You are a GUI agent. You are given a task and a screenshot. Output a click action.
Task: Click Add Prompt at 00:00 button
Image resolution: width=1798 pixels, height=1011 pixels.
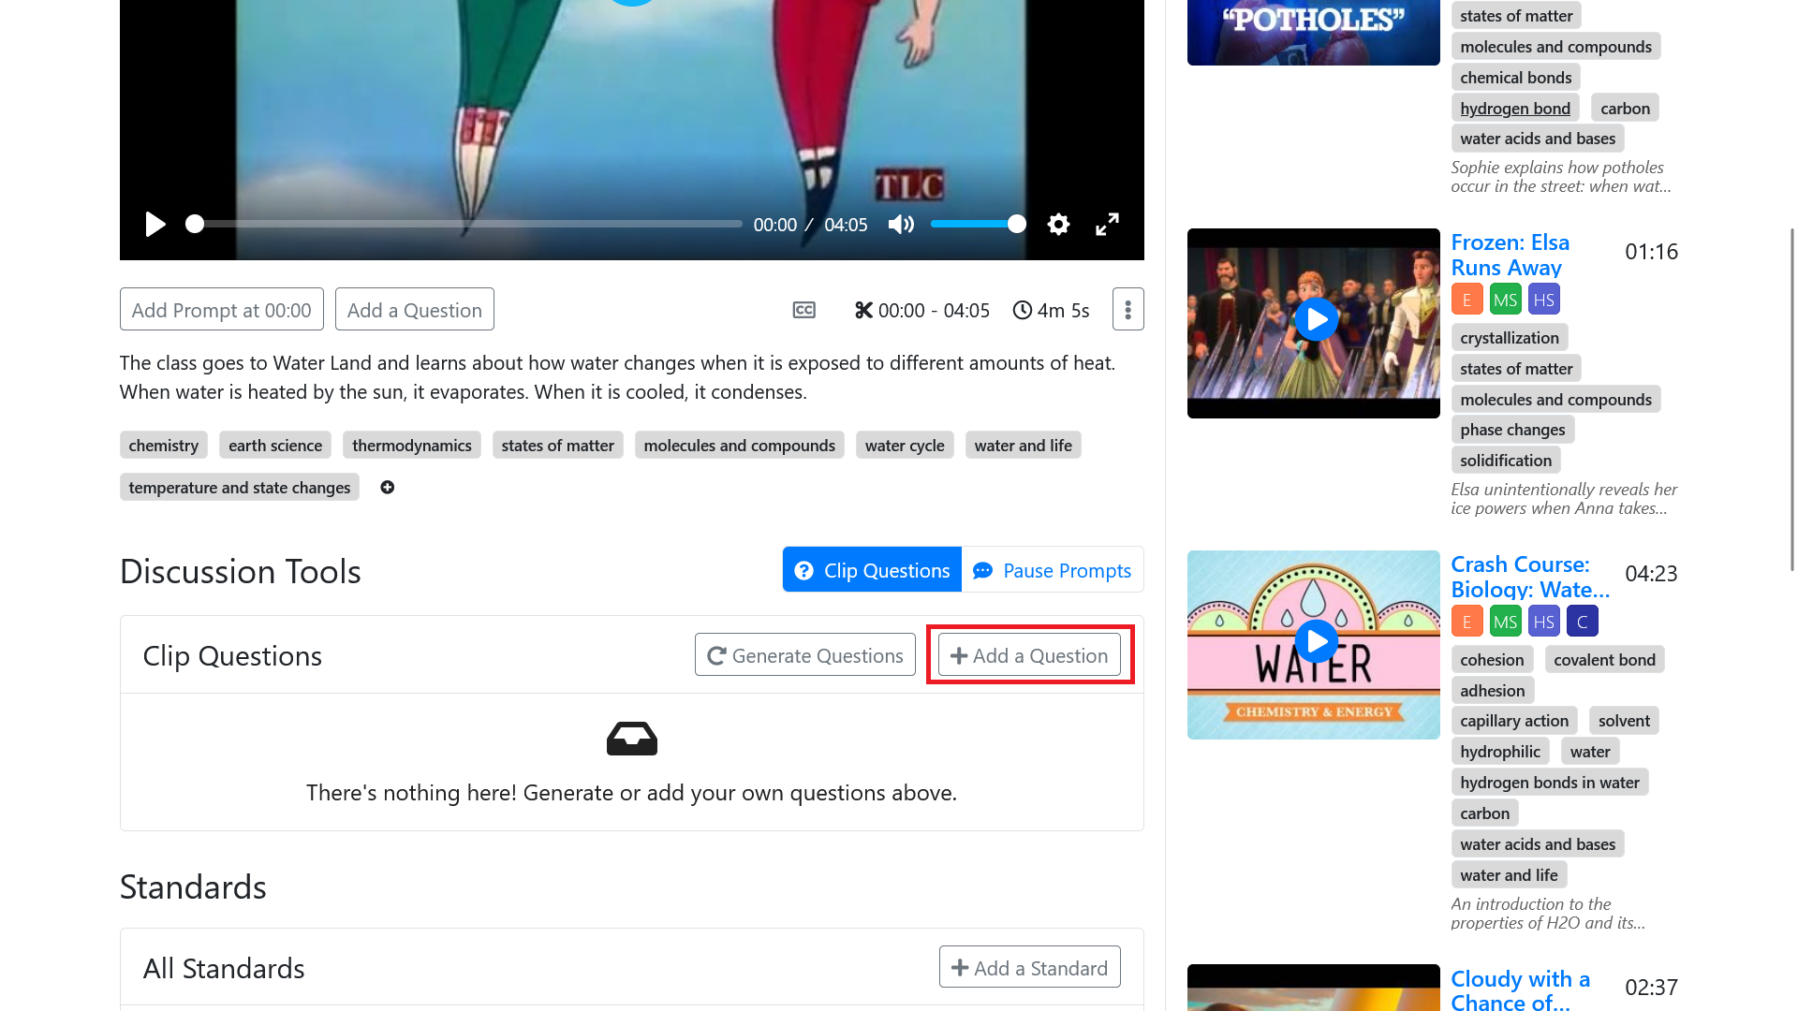[222, 310]
